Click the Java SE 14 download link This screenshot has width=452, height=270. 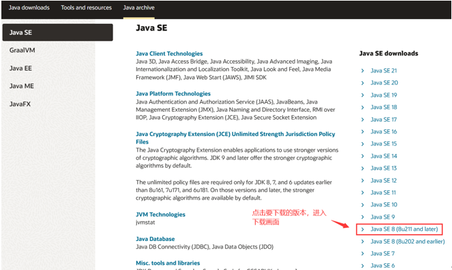click(x=383, y=156)
